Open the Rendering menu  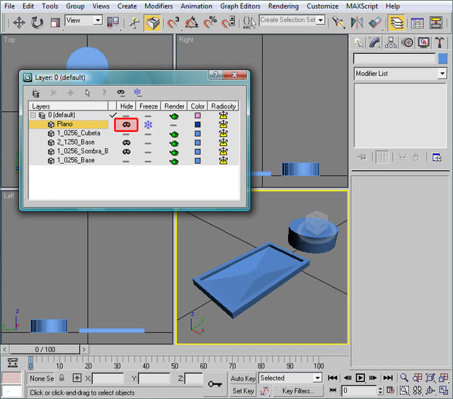(x=283, y=6)
